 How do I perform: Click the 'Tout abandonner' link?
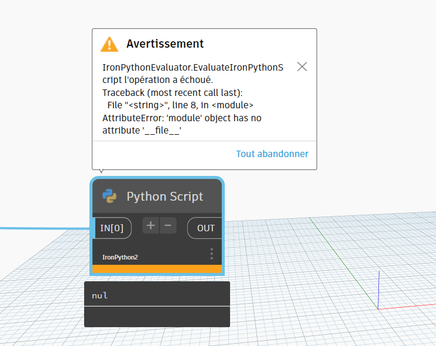pyautogui.click(x=272, y=154)
